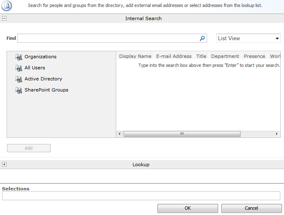
Task: Click the Organizations group icon
Action: 18,57
